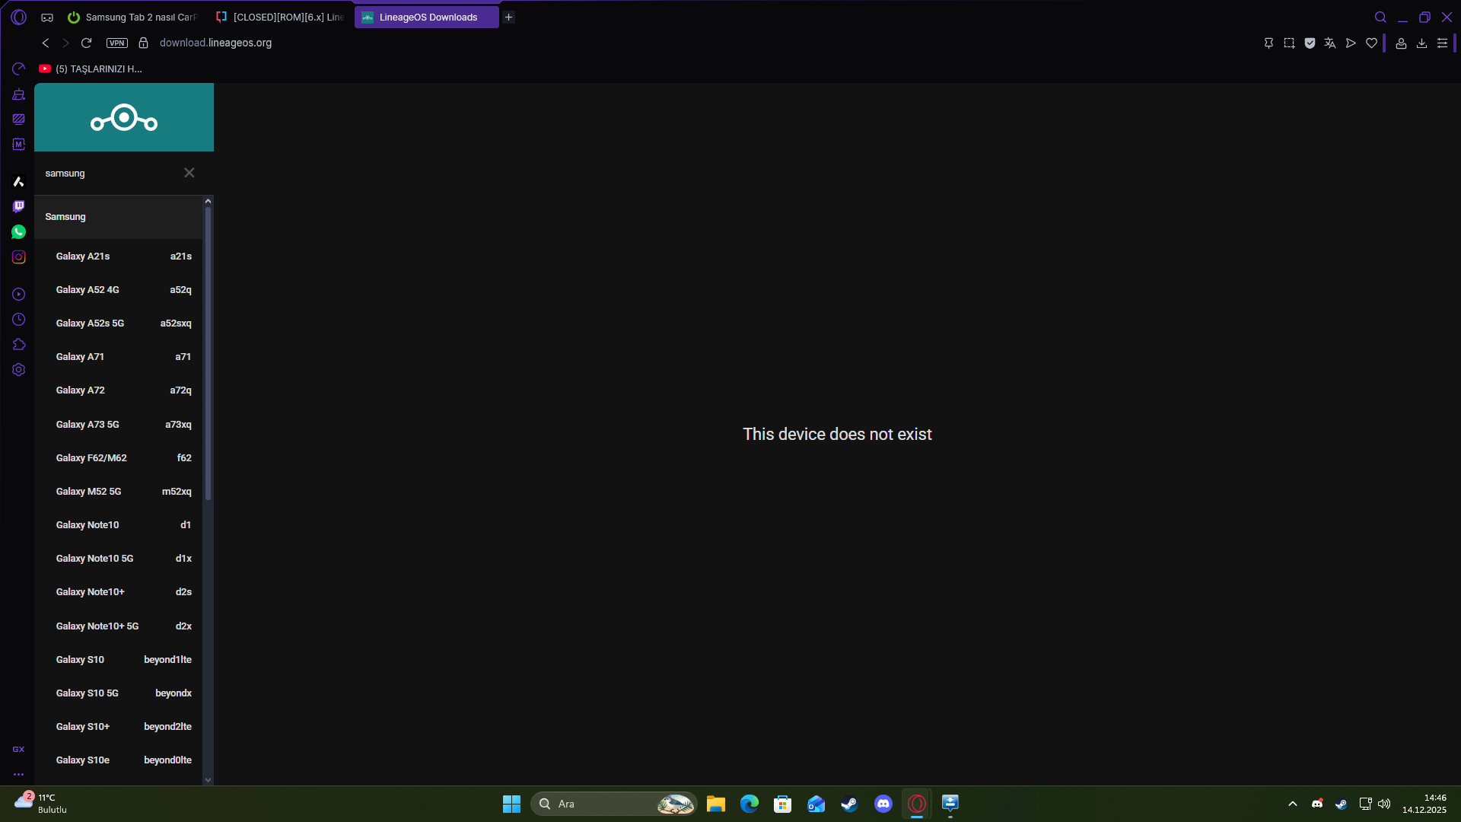Click the LineageOS logo banner
This screenshot has width=1461, height=822.
tap(124, 117)
